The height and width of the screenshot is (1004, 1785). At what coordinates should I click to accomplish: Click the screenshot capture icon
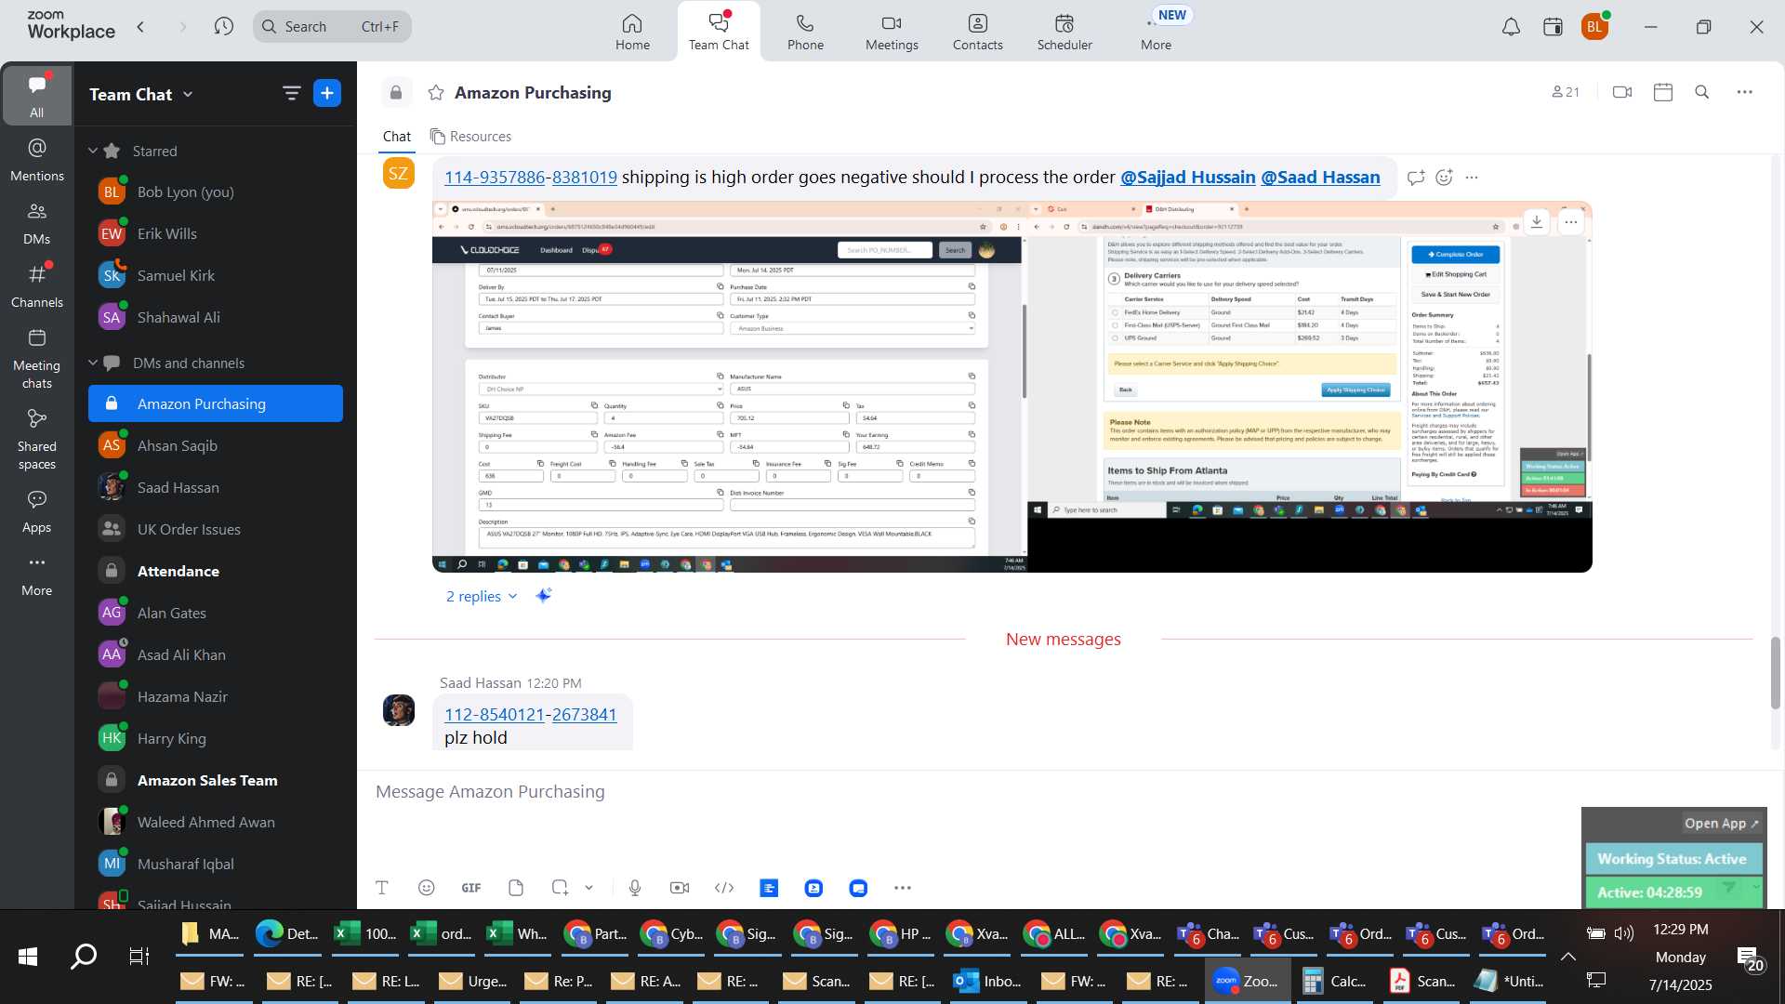[560, 888]
